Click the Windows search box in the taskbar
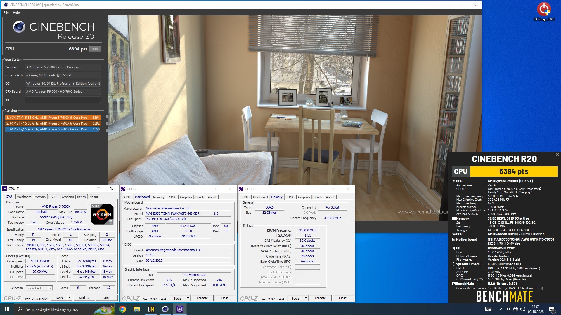Viewport: 561px width, 315px height. click(x=64, y=309)
